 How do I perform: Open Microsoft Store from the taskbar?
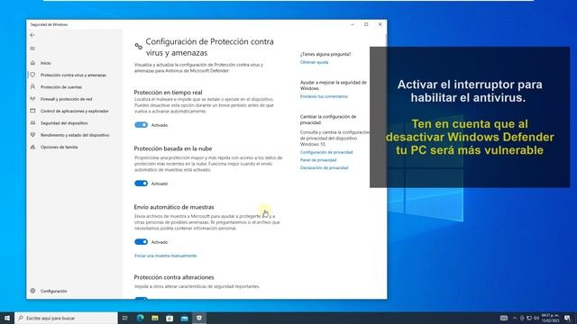tap(169, 318)
